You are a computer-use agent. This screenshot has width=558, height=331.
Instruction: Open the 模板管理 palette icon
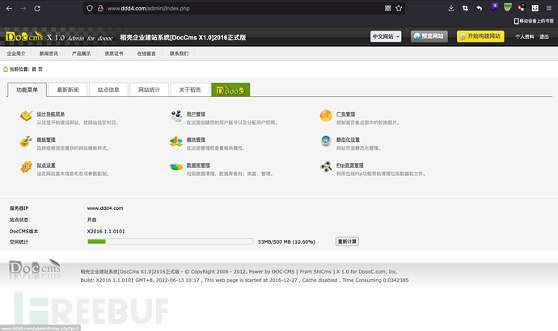(x=27, y=141)
